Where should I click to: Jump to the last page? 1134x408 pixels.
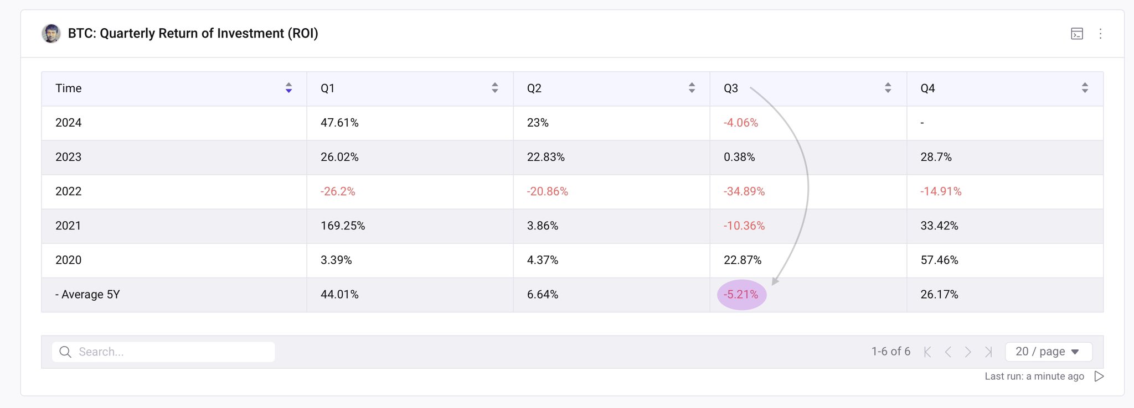click(x=988, y=352)
